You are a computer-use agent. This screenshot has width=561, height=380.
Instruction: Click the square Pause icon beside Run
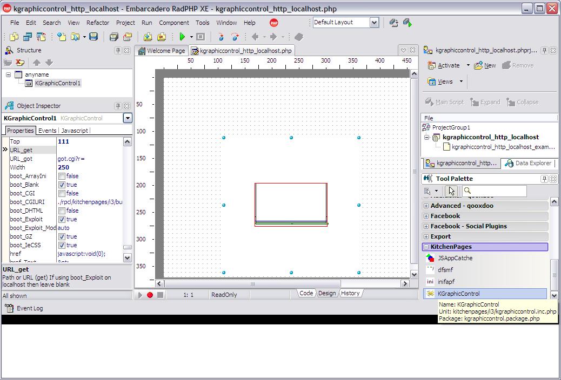coord(201,37)
